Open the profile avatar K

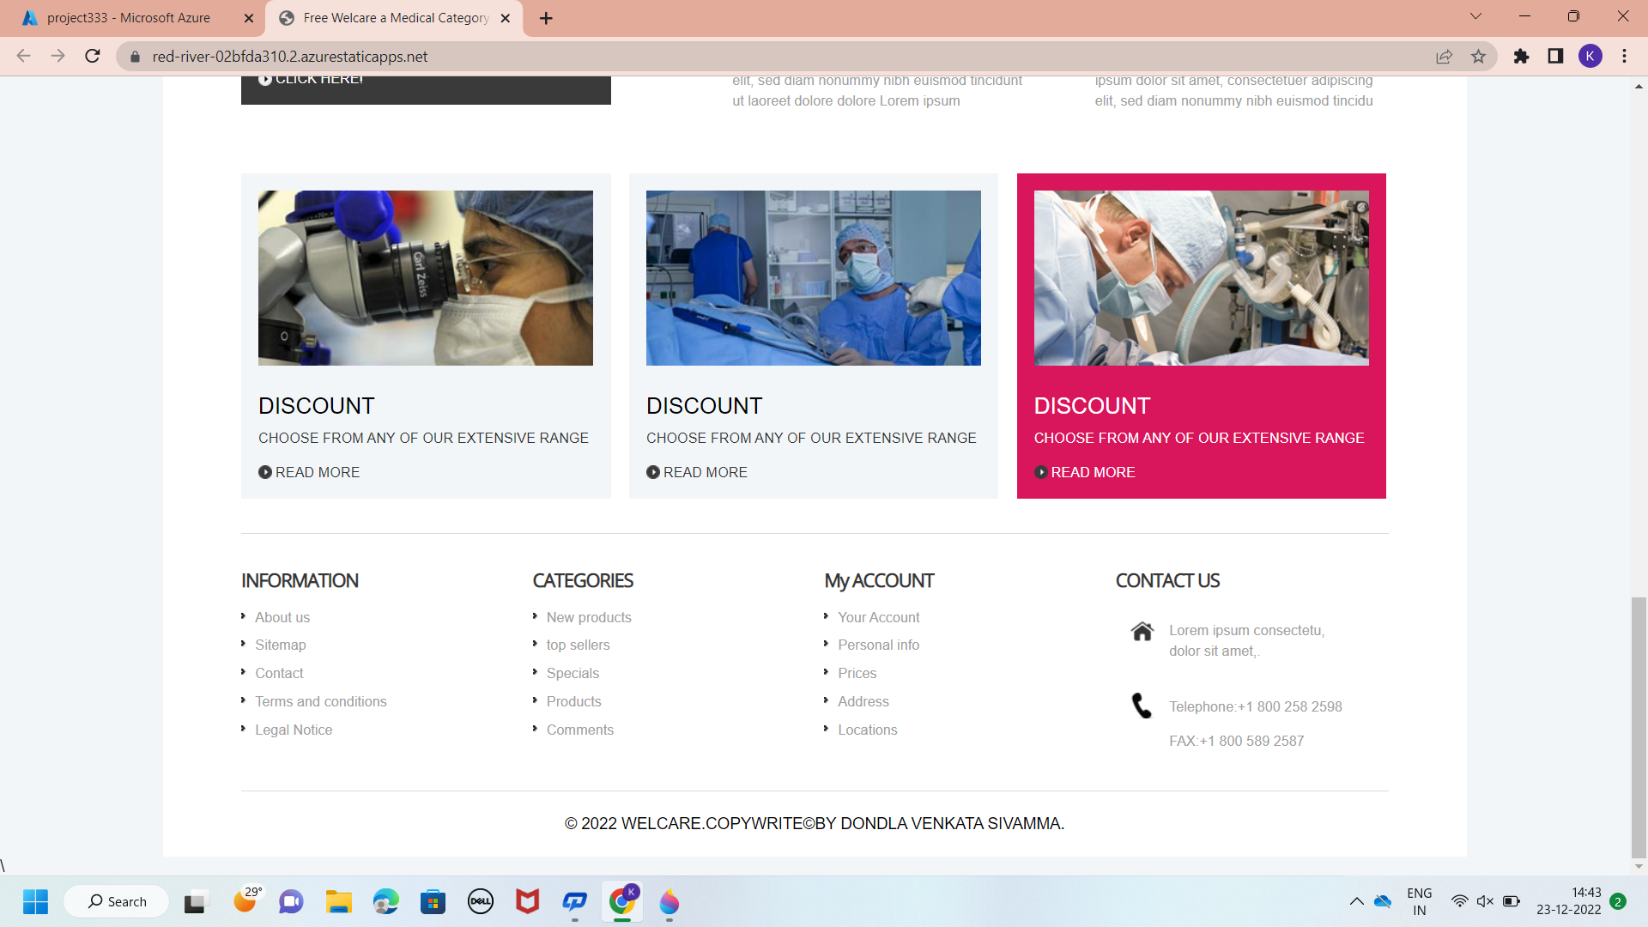coord(1590,57)
